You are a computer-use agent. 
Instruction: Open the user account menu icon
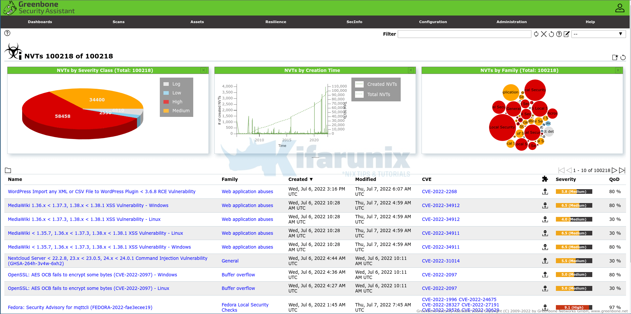click(620, 8)
